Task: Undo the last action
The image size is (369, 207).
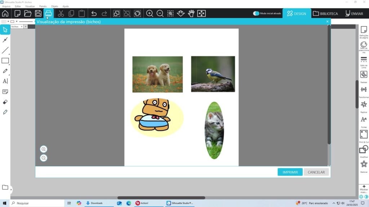Action: tap(94, 13)
